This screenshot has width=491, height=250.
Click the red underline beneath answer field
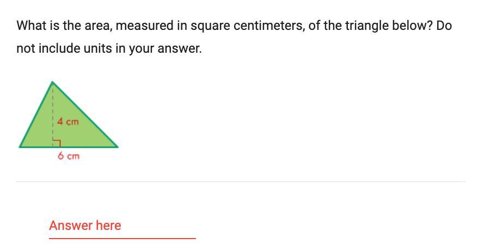[122, 238]
